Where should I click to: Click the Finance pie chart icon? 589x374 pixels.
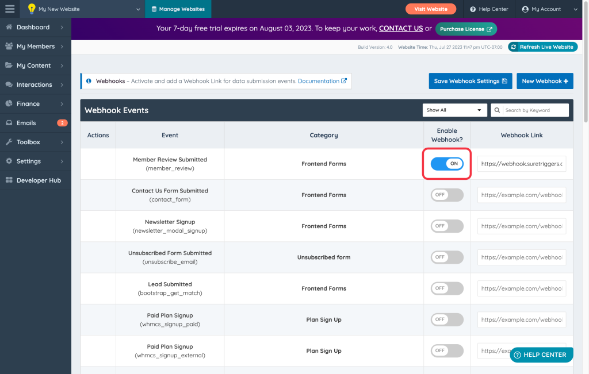click(x=9, y=104)
